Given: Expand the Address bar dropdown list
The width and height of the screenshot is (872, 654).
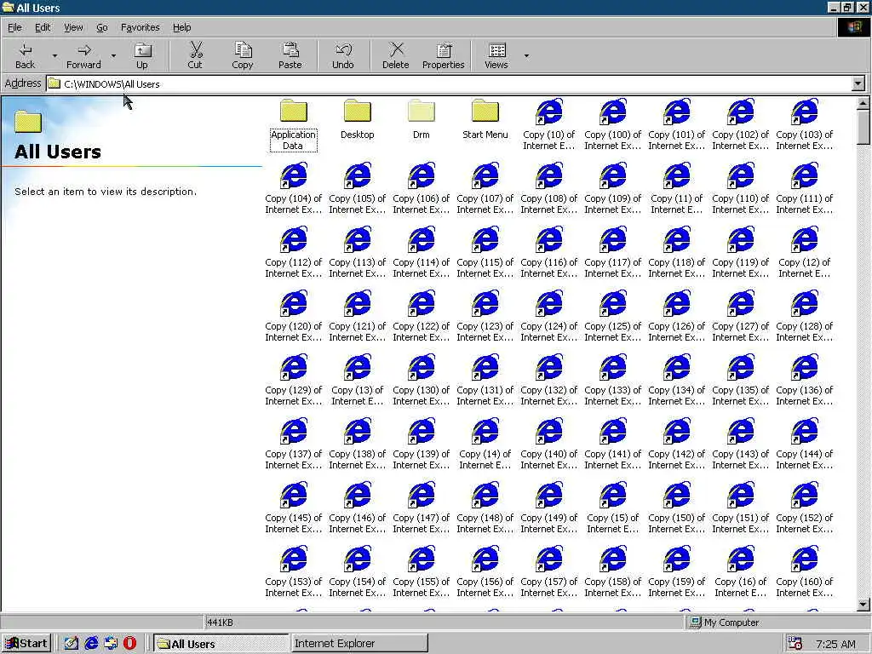Looking at the screenshot, I should 858,84.
